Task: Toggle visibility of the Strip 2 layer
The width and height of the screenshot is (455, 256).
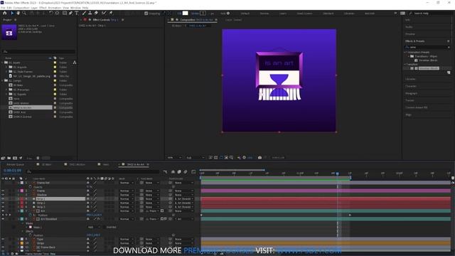Action: (x=3, y=203)
